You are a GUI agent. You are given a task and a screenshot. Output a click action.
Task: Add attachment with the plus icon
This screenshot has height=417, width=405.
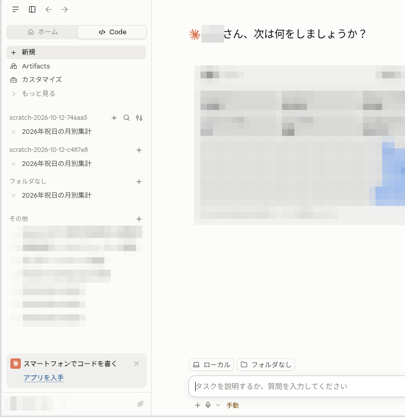point(198,405)
